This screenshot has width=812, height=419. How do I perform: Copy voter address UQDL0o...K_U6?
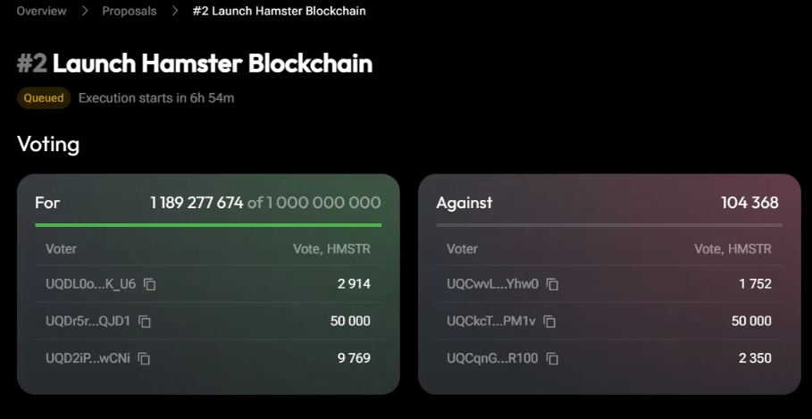point(150,285)
